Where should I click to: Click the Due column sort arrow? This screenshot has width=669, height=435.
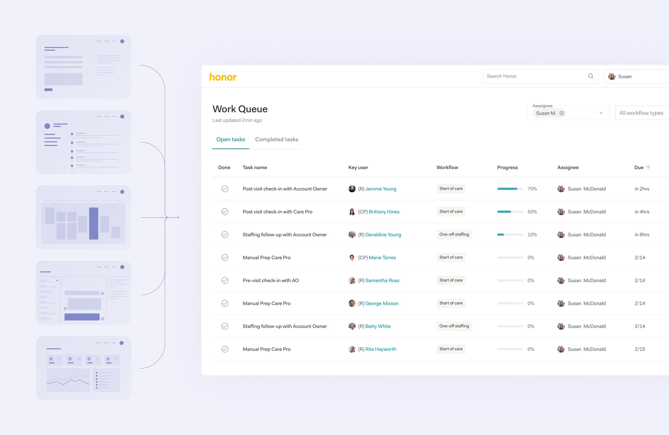click(648, 167)
